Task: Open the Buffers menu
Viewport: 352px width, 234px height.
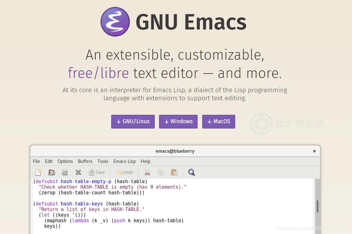Action: point(85,161)
